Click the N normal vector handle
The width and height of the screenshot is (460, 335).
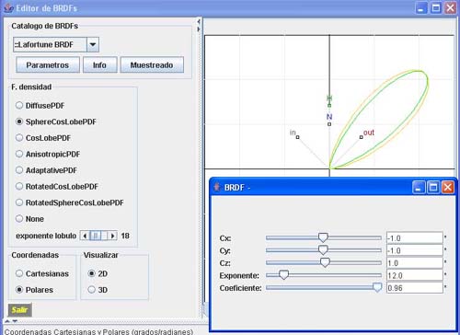329,124
